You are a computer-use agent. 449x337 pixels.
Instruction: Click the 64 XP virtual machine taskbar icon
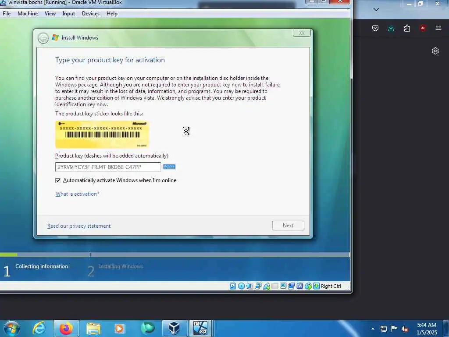click(200, 328)
